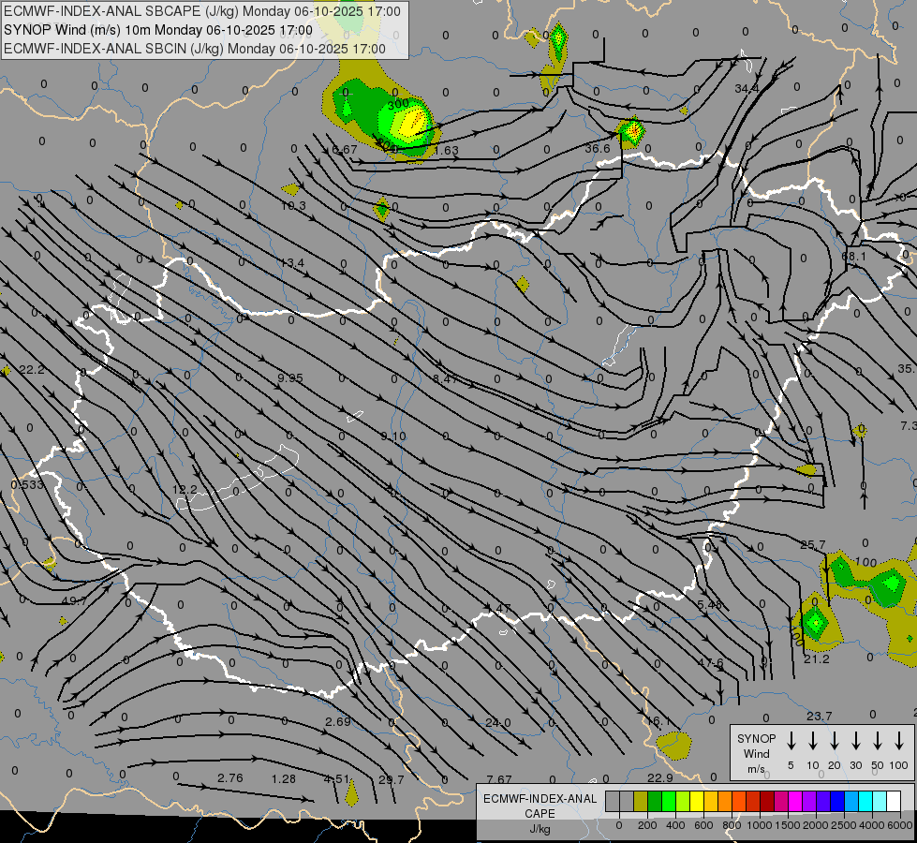Click the 1000 tick label in CAPE legend
This screenshot has height=843, width=917.
point(759,825)
